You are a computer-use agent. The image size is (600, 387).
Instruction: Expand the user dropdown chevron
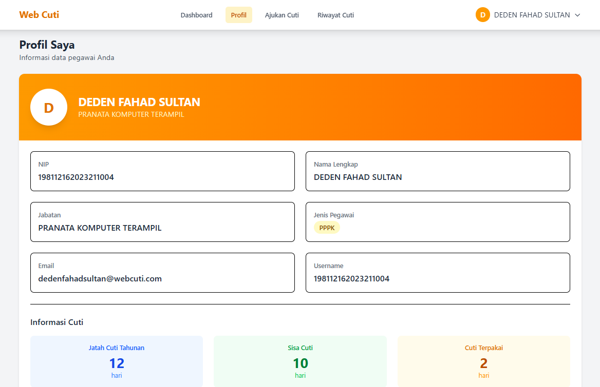[x=577, y=15]
